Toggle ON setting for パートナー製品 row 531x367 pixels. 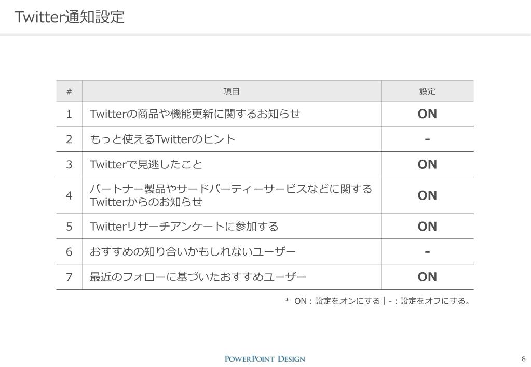point(427,195)
